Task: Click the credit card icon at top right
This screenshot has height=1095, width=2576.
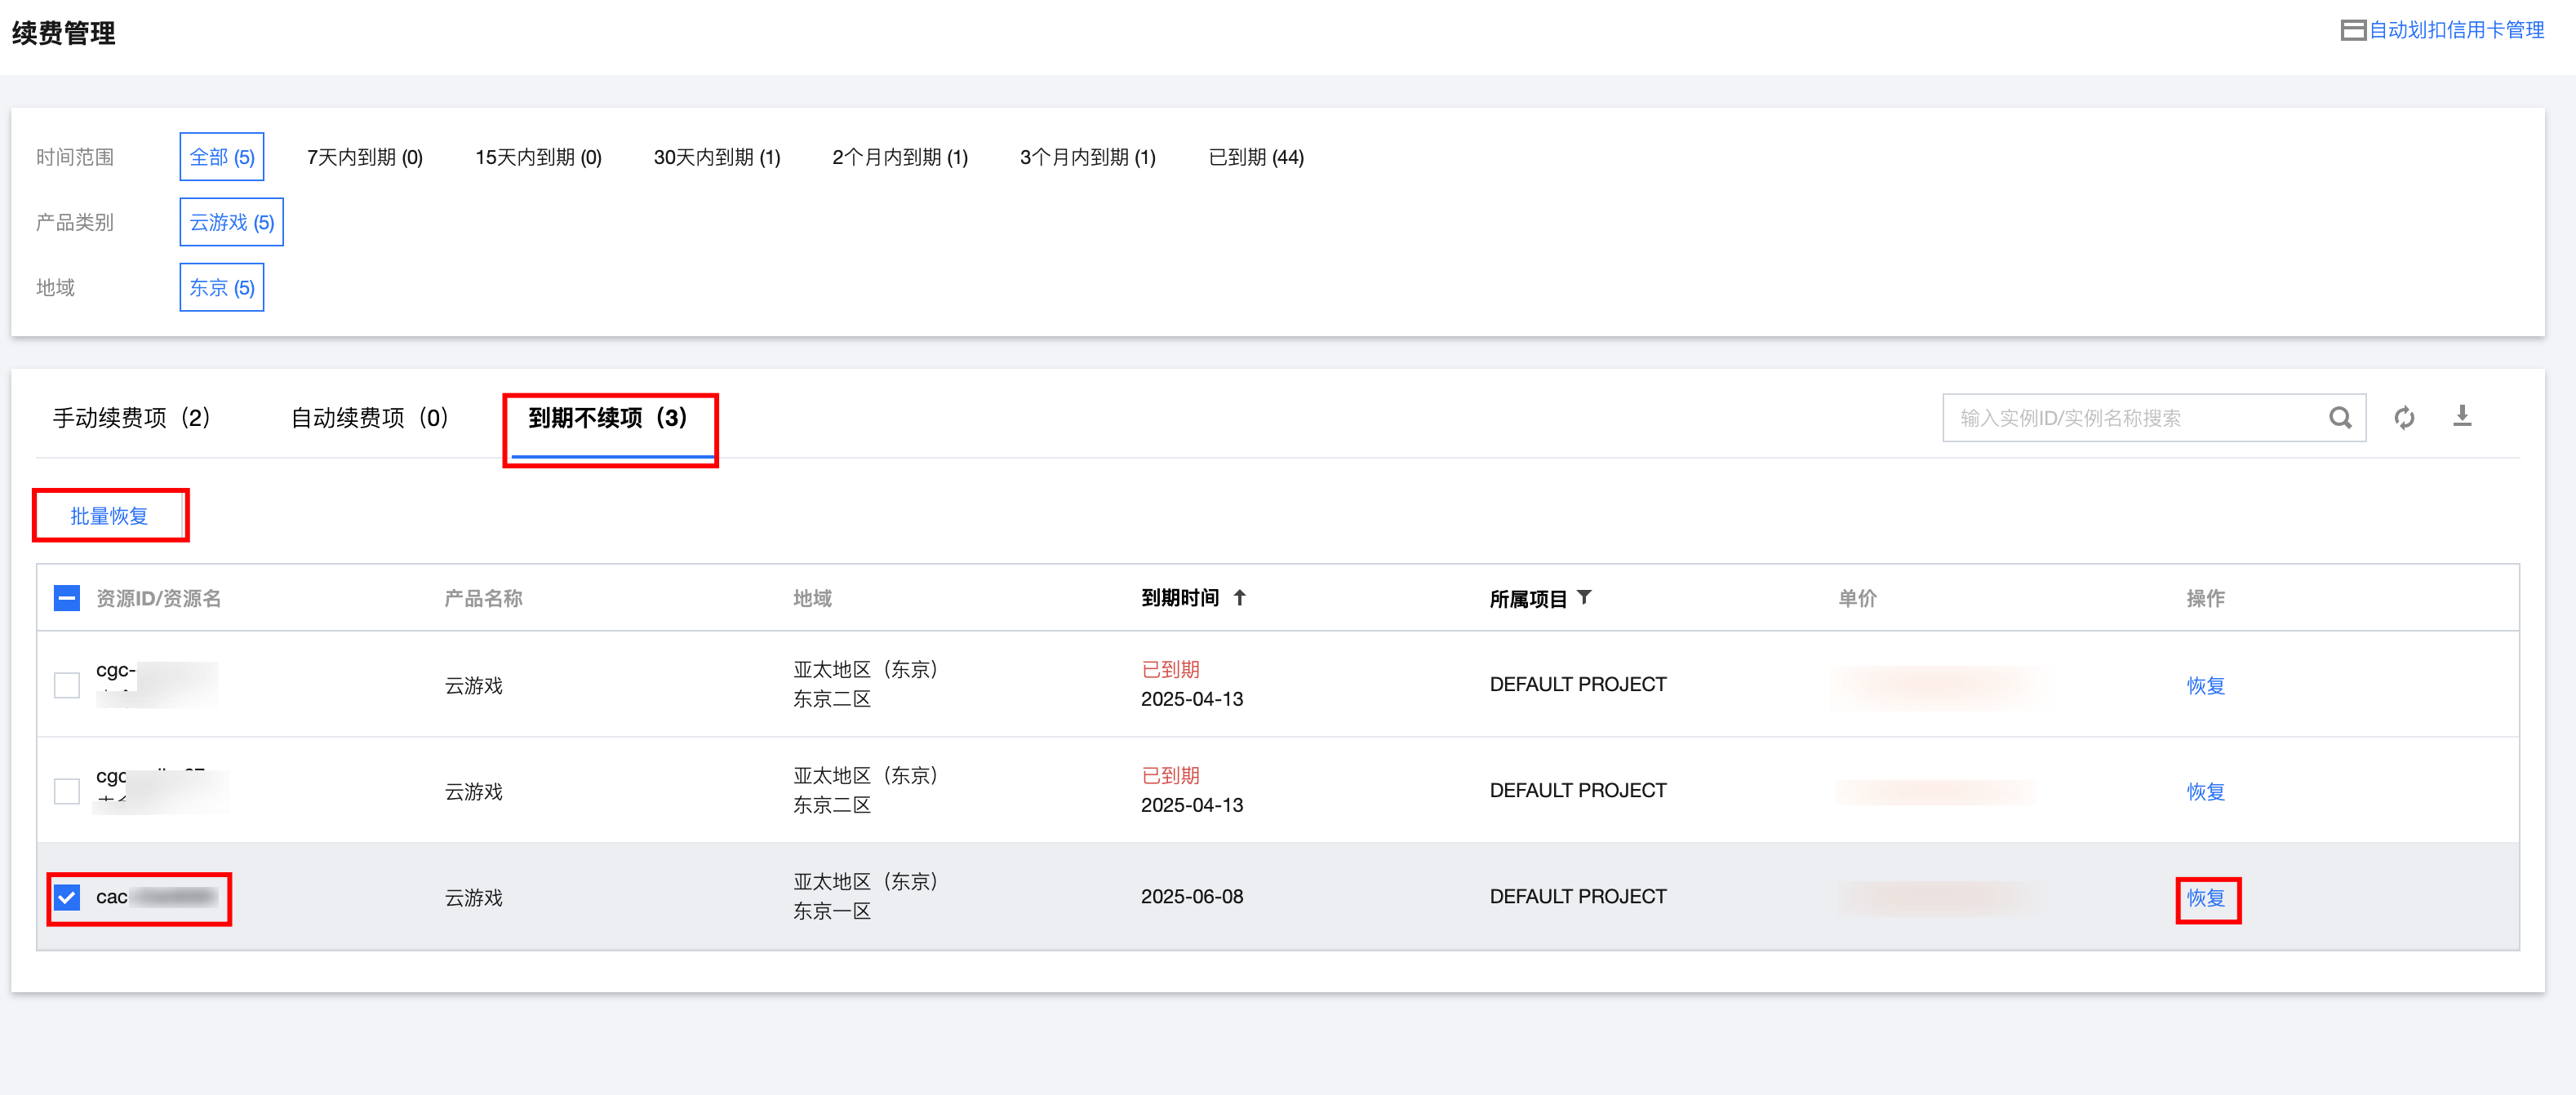Action: (2352, 31)
